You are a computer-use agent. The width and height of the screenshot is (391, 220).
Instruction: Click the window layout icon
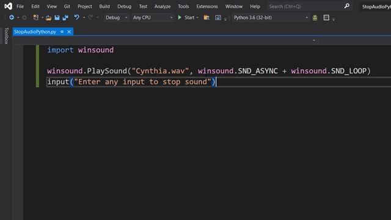click(x=326, y=18)
